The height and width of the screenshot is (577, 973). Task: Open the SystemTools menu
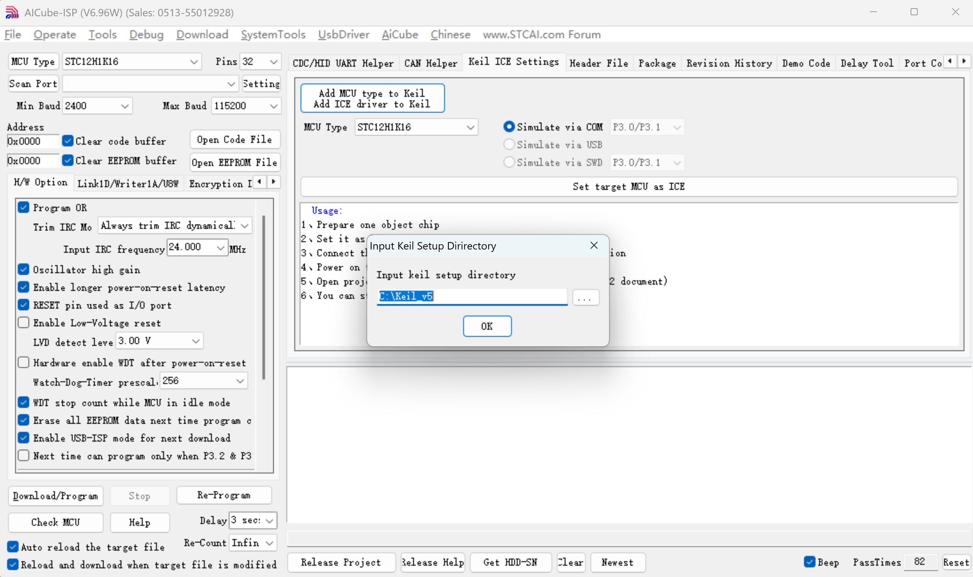click(273, 34)
